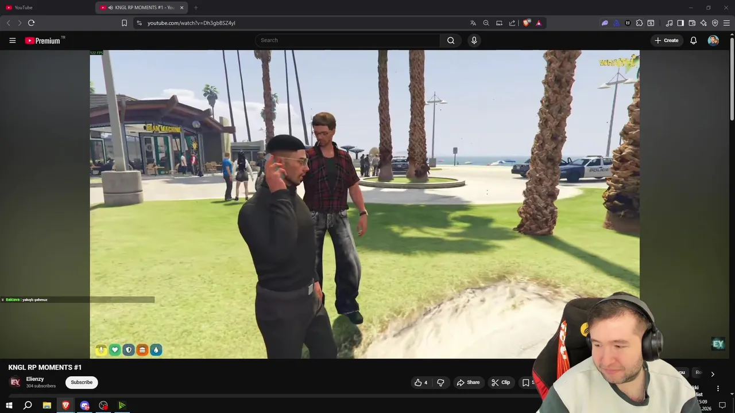This screenshot has height=413, width=735.
Task: Open a new browser tab
Action: point(196,7)
